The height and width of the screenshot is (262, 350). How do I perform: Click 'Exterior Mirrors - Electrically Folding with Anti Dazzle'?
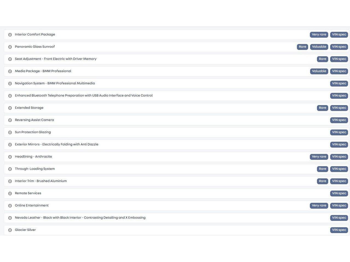click(57, 145)
